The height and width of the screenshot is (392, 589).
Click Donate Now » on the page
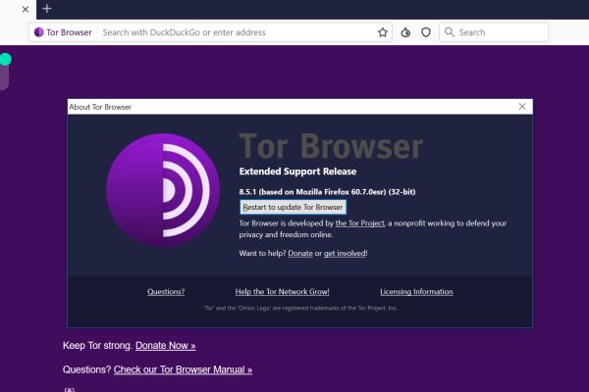[x=165, y=346]
